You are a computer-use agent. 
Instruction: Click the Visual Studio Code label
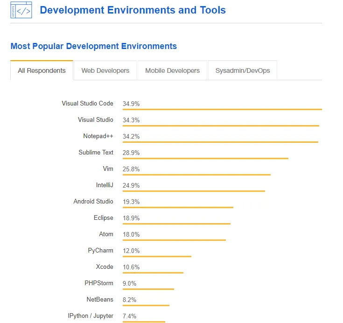(87, 103)
